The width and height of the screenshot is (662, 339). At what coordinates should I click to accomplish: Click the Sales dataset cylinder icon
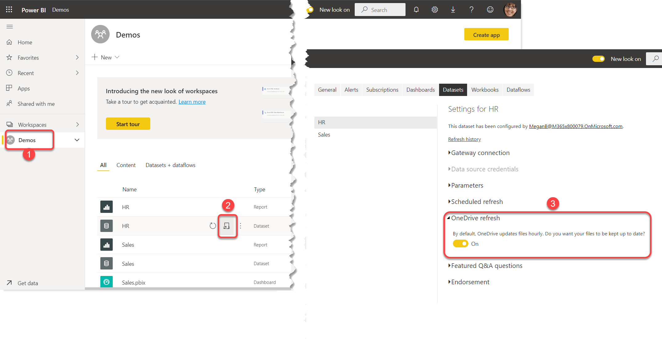107,263
